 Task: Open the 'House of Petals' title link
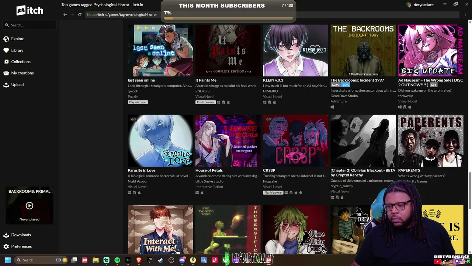click(x=209, y=170)
